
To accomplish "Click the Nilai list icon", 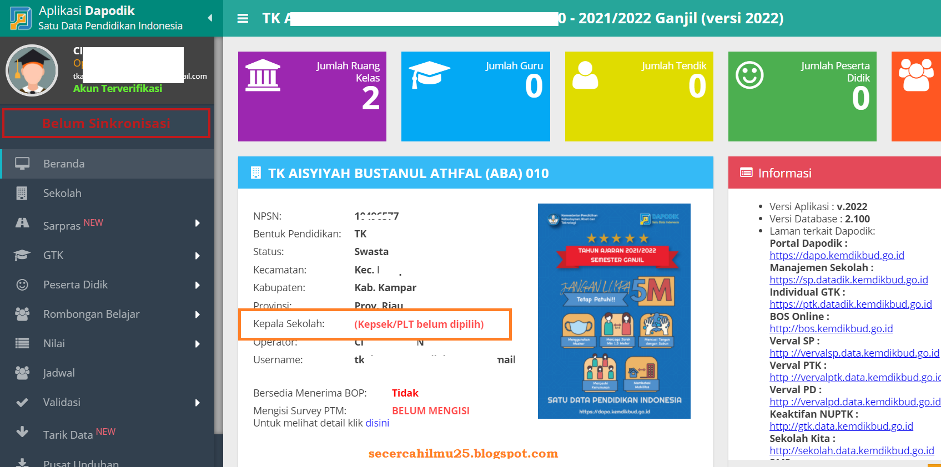I will pyautogui.click(x=22, y=343).
